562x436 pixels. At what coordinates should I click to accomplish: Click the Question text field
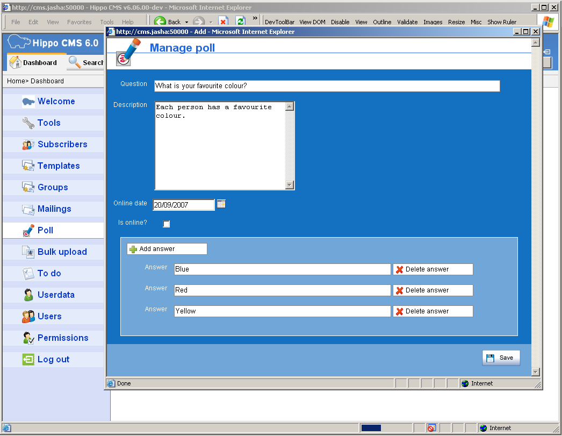tap(327, 86)
